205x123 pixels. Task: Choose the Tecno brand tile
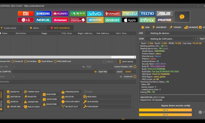pos(147,14)
